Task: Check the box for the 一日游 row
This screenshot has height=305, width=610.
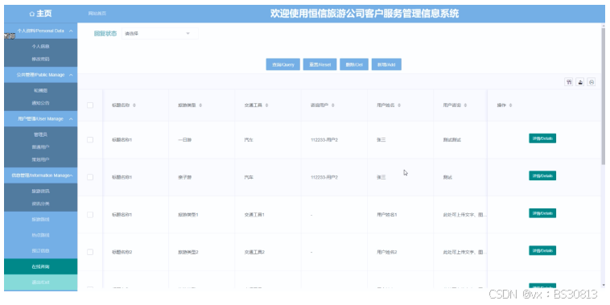Action: (x=90, y=140)
